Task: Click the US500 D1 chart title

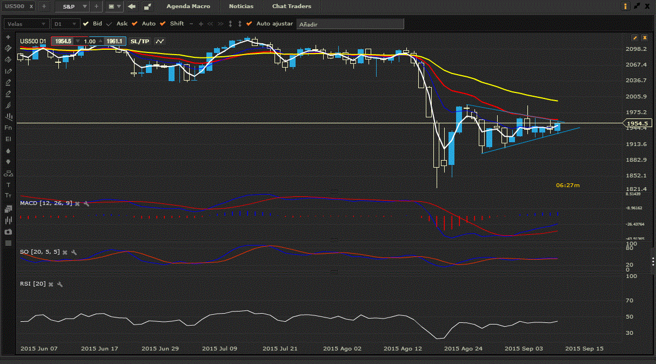Action: [34, 41]
